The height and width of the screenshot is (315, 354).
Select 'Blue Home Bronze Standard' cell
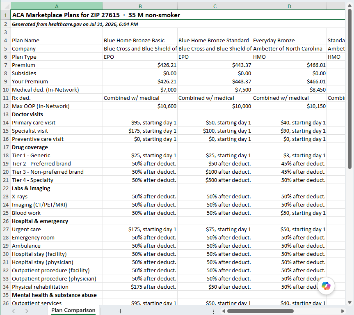[215, 40]
